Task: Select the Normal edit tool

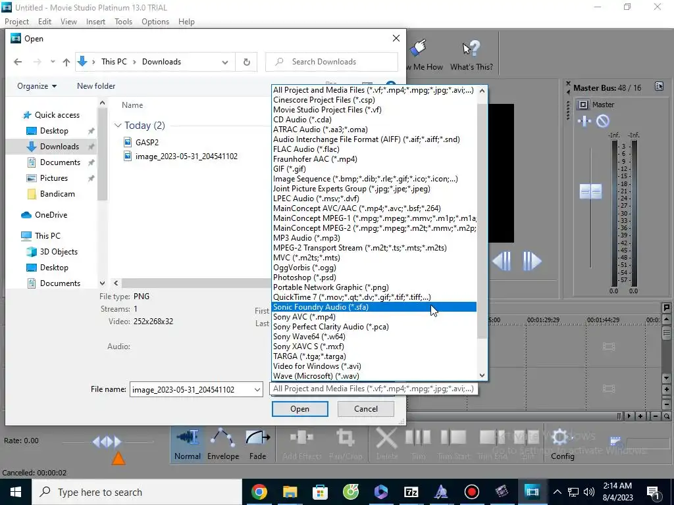Action: pyautogui.click(x=187, y=444)
